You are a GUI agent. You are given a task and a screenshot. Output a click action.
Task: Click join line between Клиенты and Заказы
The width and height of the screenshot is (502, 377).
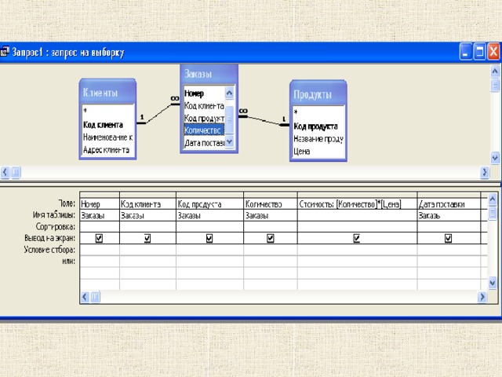(158, 113)
